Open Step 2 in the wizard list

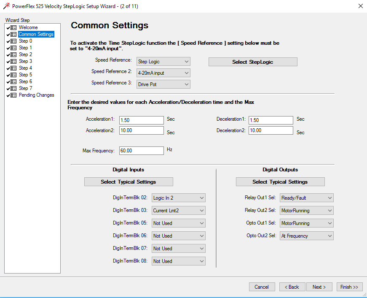coord(25,54)
